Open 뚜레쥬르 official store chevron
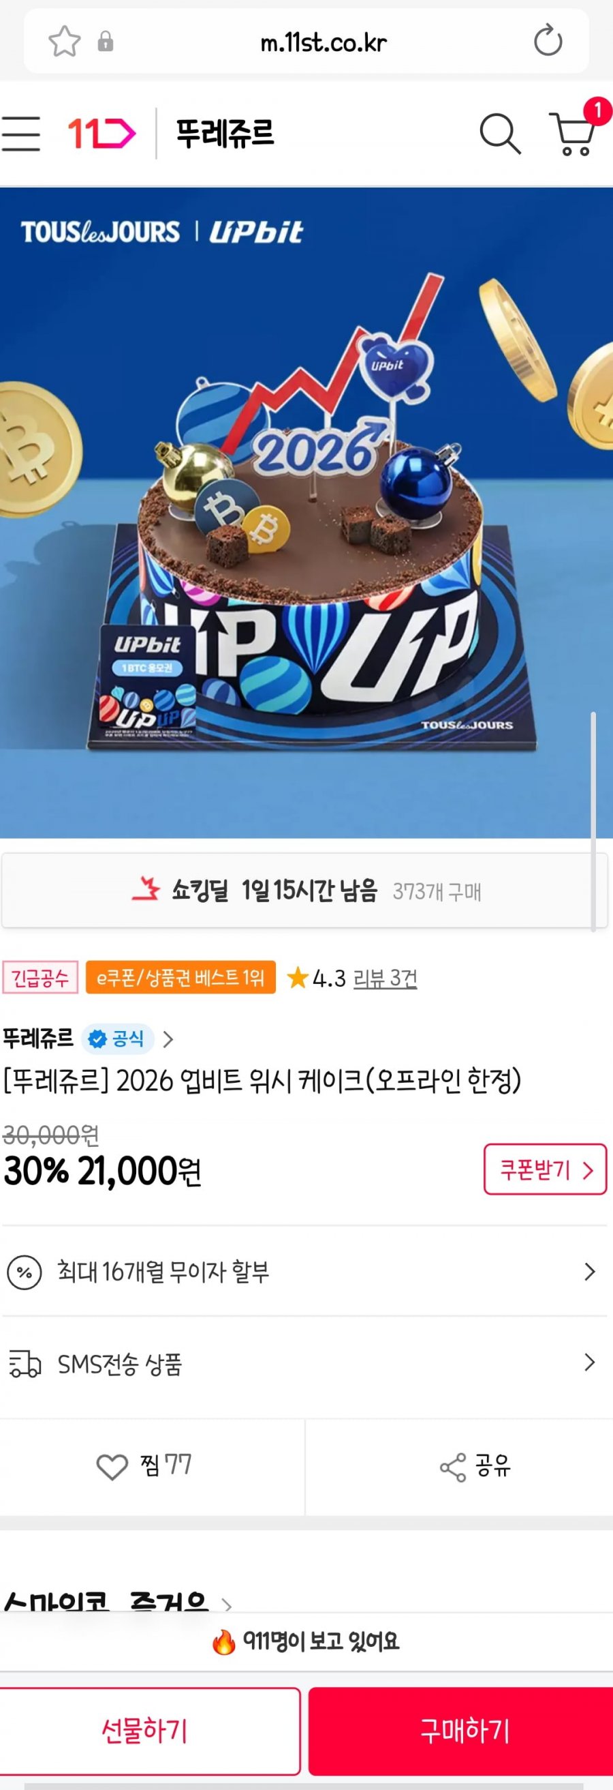Screen dimensions: 613x1790 point(168,1039)
